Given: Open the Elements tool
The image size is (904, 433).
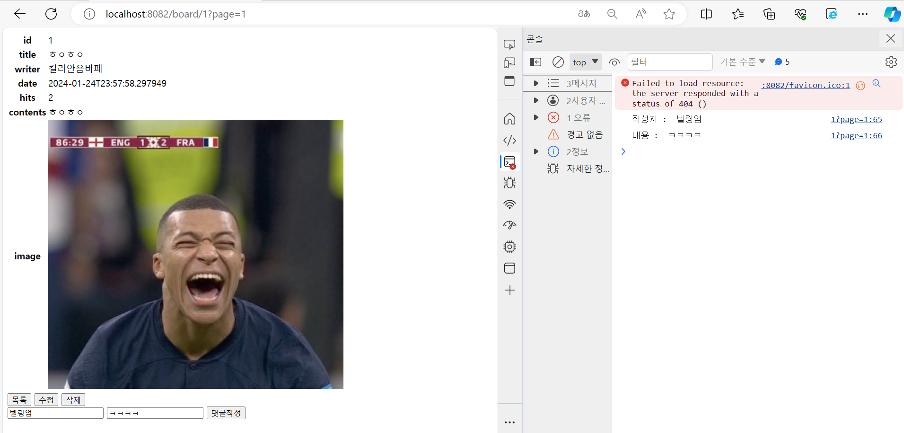Looking at the screenshot, I should point(509,140).
